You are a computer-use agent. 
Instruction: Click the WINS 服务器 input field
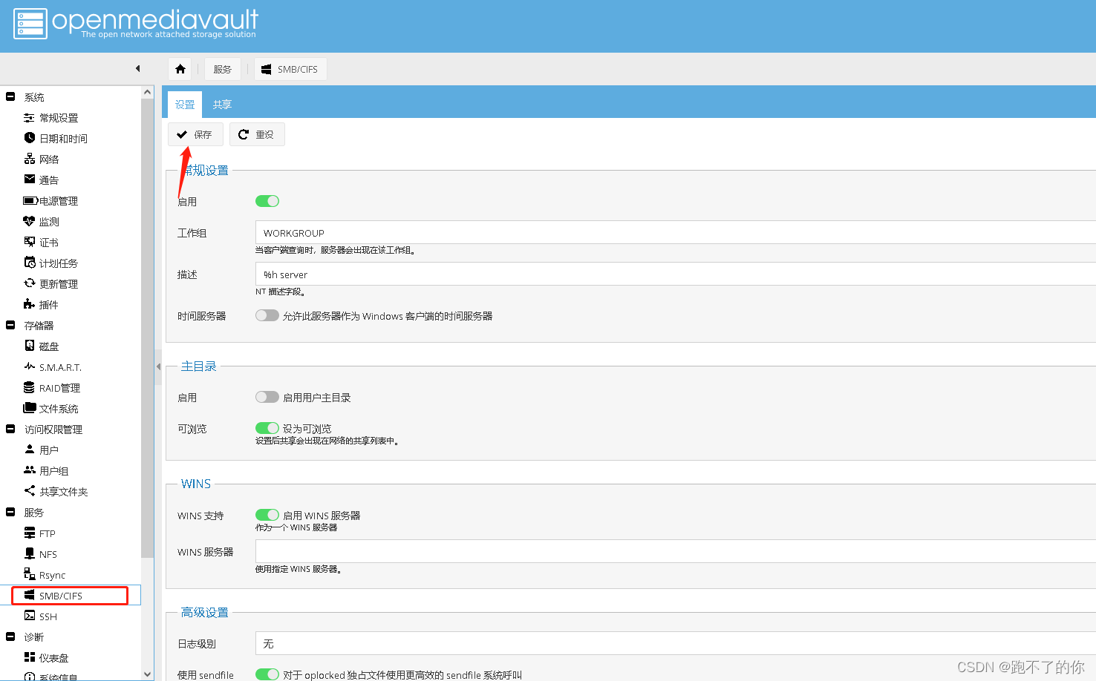pos(675,551)
